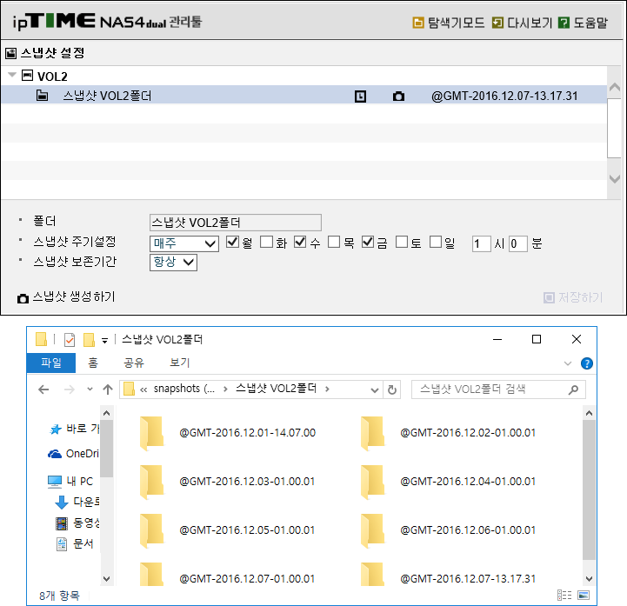Image resolution: width=627 pixels, height=606 pixels.
Task: Select folder @GMT-2016.12.01-14.07.00
Action: (228, 433)
